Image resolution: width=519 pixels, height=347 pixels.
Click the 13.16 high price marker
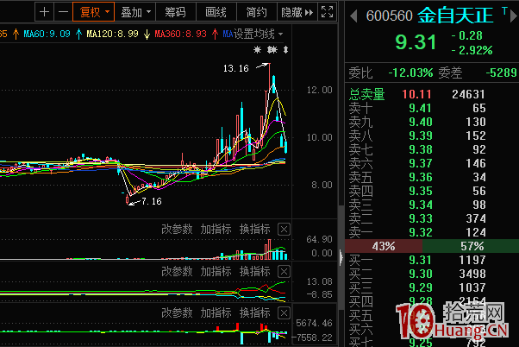pyautogui.click(x=235, y=68)
